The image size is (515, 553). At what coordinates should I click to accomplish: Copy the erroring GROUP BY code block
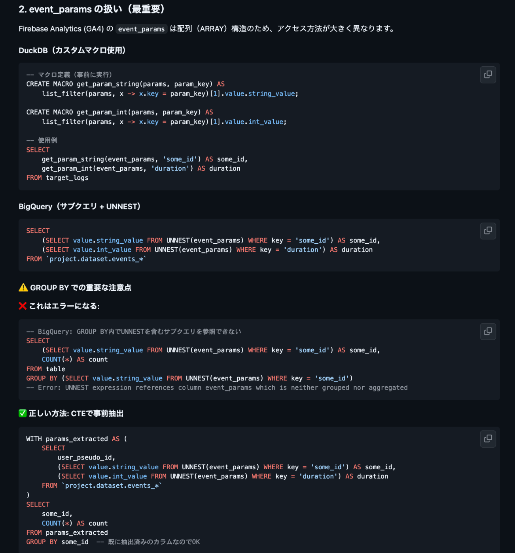(488, 331)
